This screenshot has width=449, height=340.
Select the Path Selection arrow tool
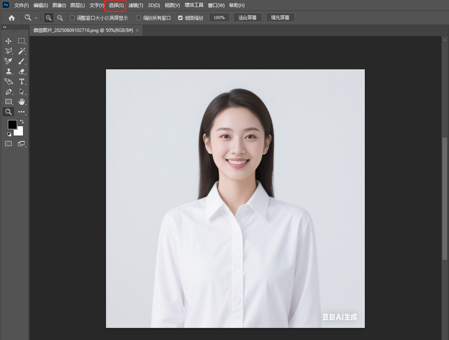click(x=21, y=92)
